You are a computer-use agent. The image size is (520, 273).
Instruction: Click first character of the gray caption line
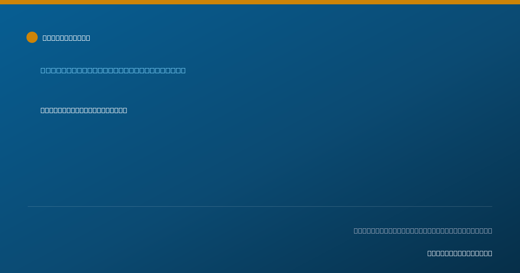point(356,231)
